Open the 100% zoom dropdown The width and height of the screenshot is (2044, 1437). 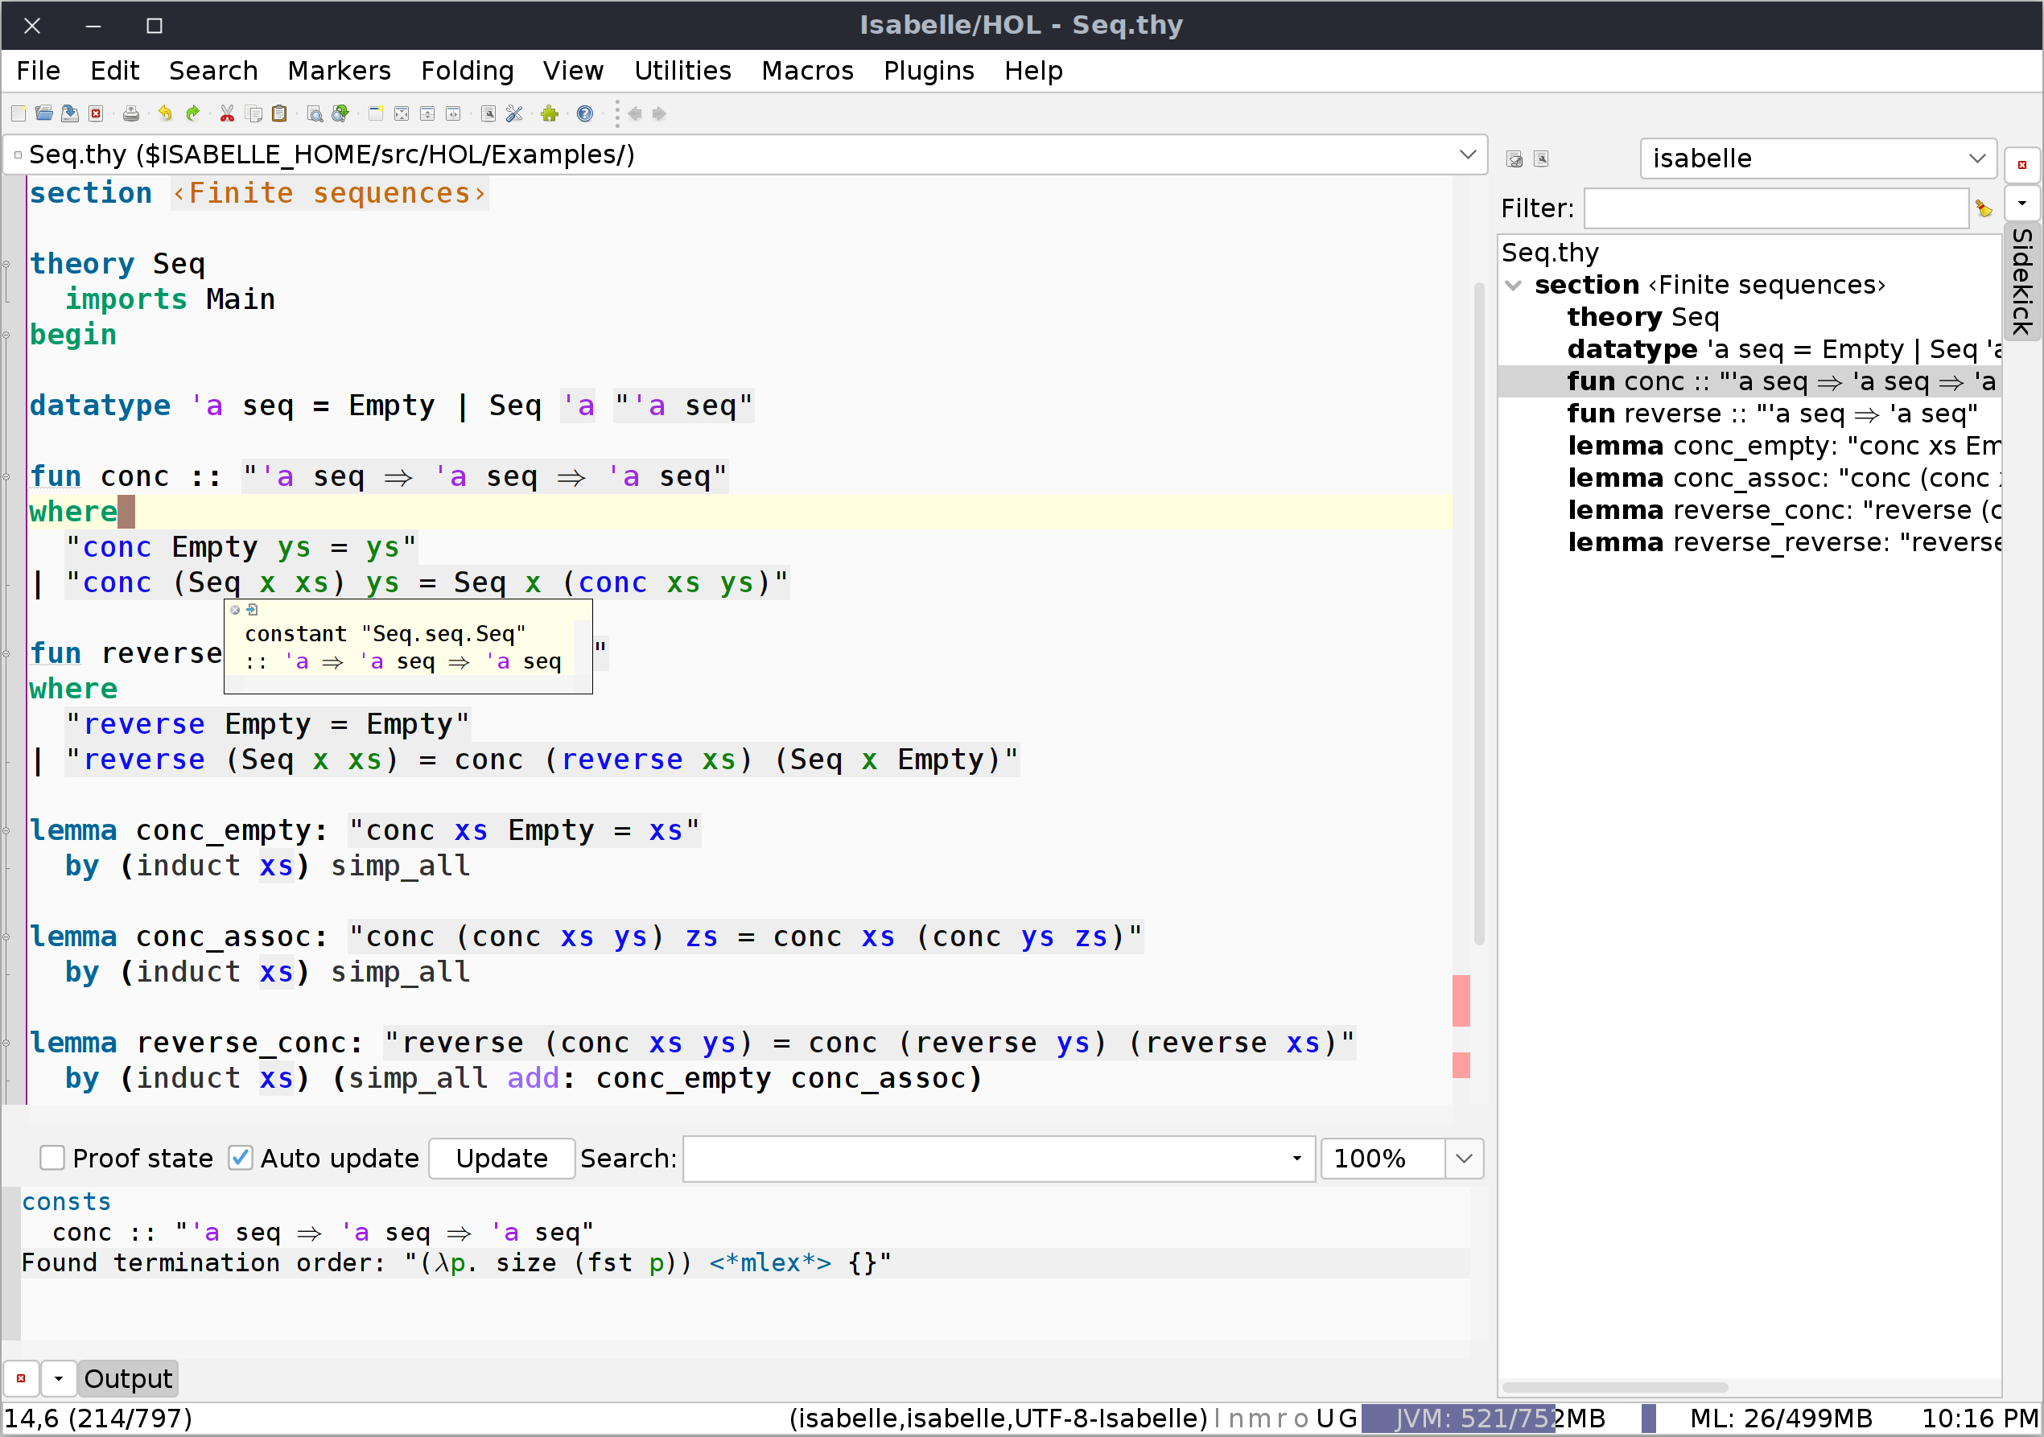point(1464,1159)
